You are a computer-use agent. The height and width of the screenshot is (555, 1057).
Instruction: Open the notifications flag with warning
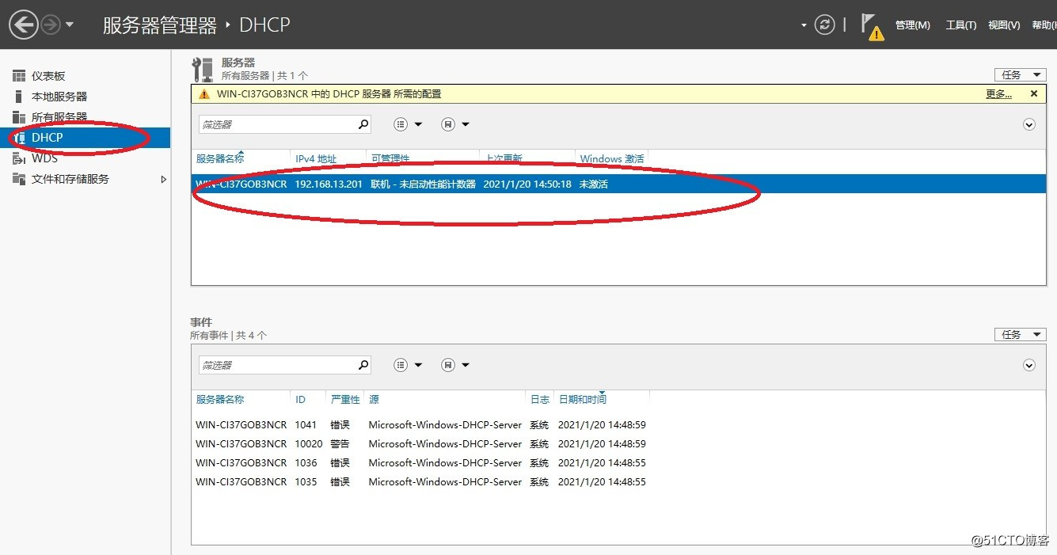[x=872, y=26]
